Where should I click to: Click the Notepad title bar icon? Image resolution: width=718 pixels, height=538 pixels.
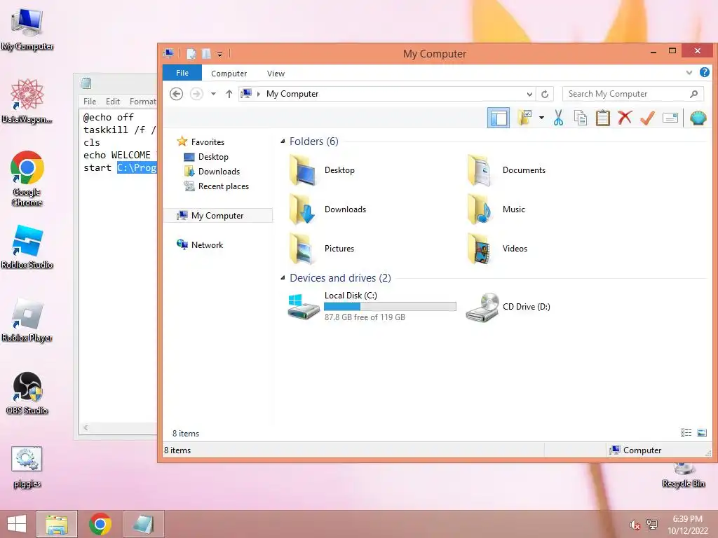tap(86, 83)
